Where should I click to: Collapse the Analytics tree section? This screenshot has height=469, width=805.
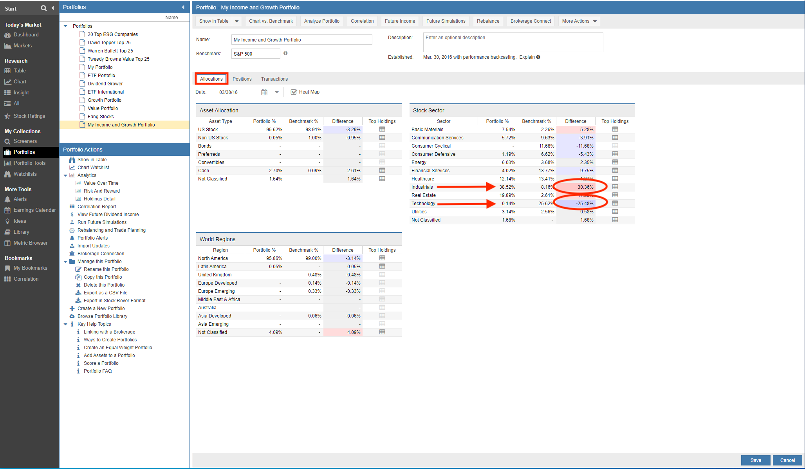65,175
